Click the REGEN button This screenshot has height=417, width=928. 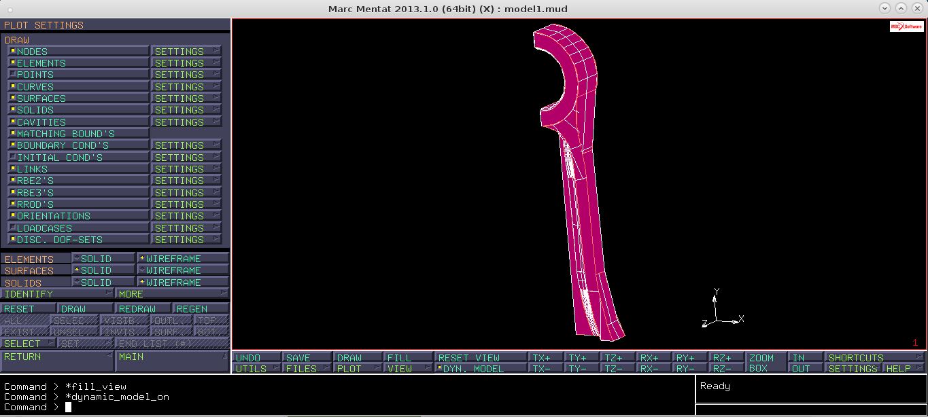tap(201, 308)
